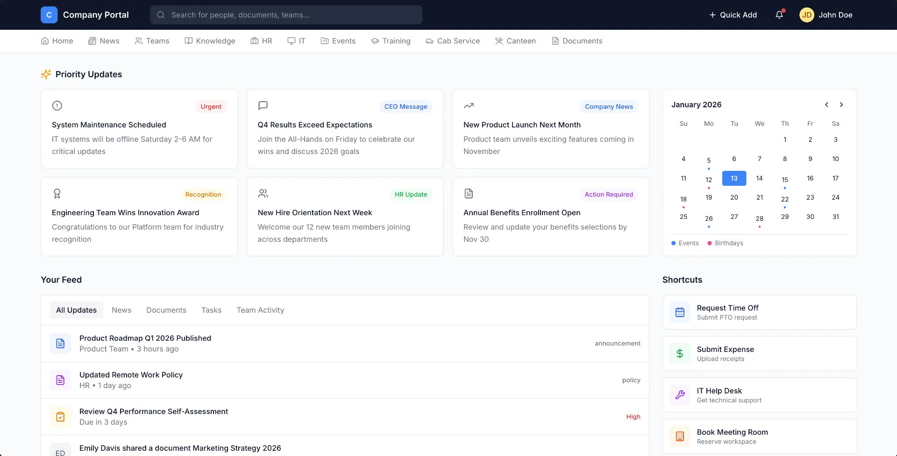Click the Submit Expense dollar icon
The image size is (897, 456).
pos(680,354)
